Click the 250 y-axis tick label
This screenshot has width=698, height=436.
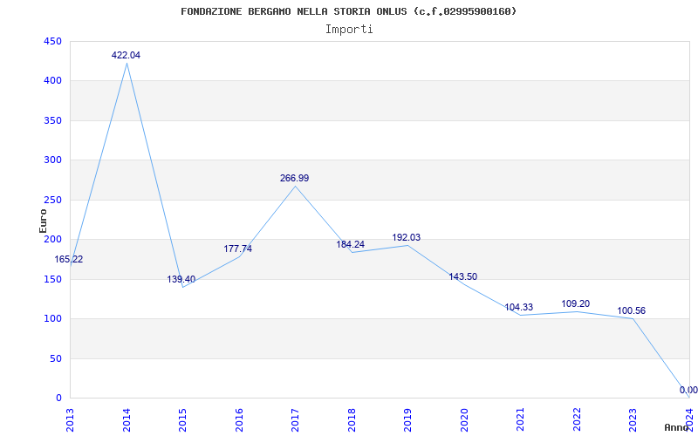point(52,200)
